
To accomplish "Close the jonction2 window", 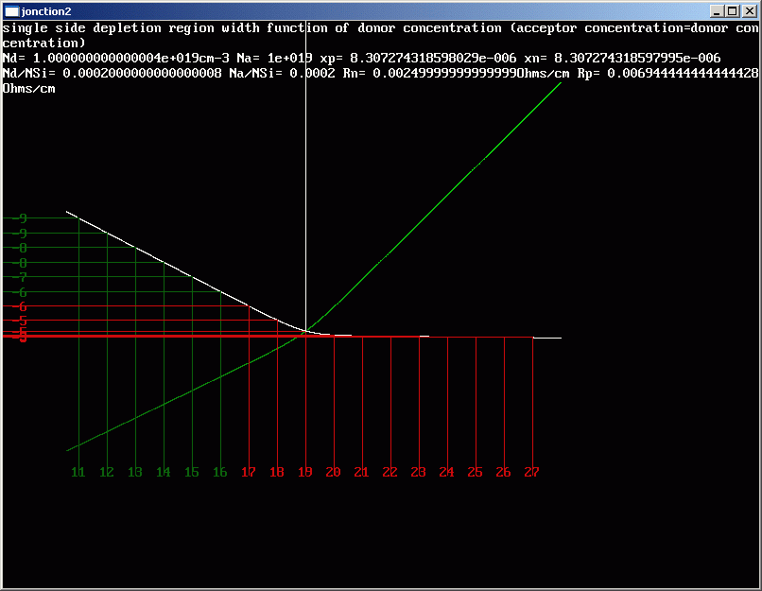I will pyautogui.click(x=750, y=10).
